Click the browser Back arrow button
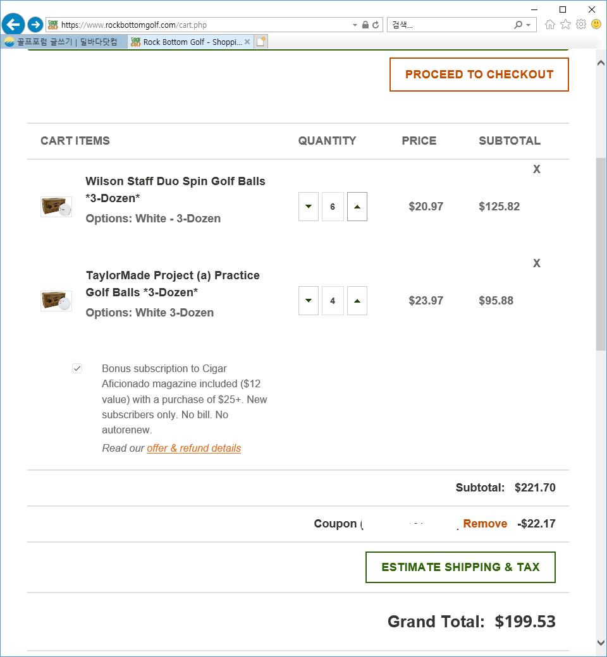The image size is (607, 657). 13,25
